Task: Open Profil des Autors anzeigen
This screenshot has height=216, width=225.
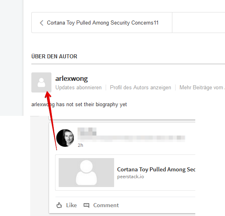Action: point(141,87)
